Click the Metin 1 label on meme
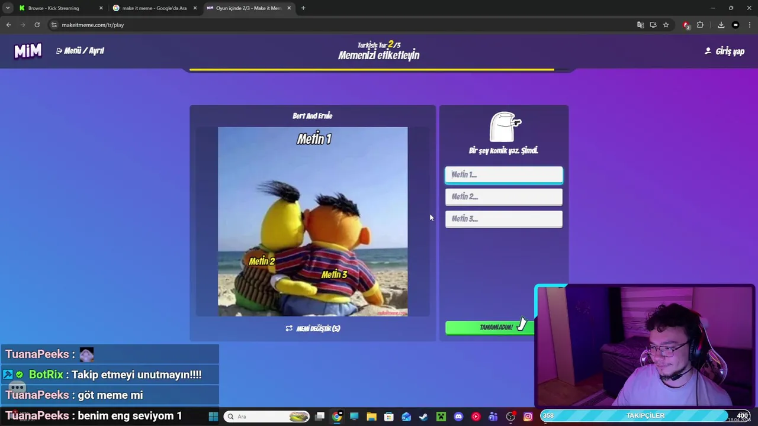758x426 pixels. click(x=314, y=139)
